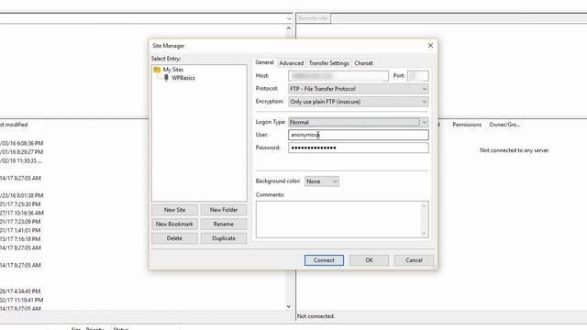Click the Permissions column header
This screenshot has height=330, width=587.
(x=467, y=125)
